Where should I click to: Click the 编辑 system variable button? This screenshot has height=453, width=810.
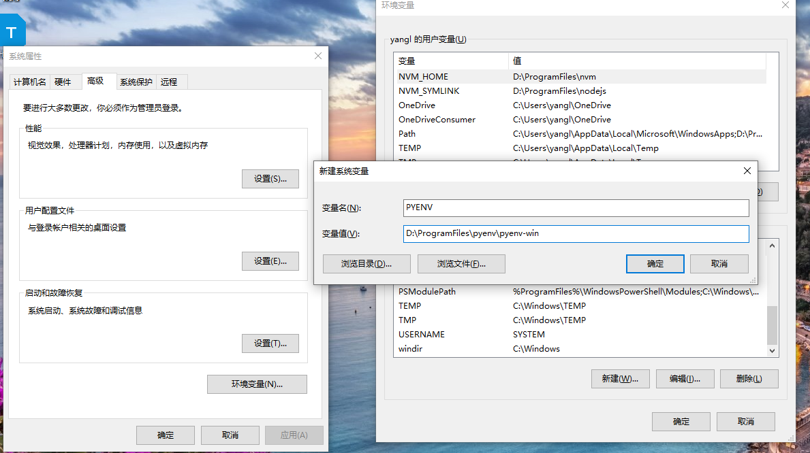click(x=685, y=378)
